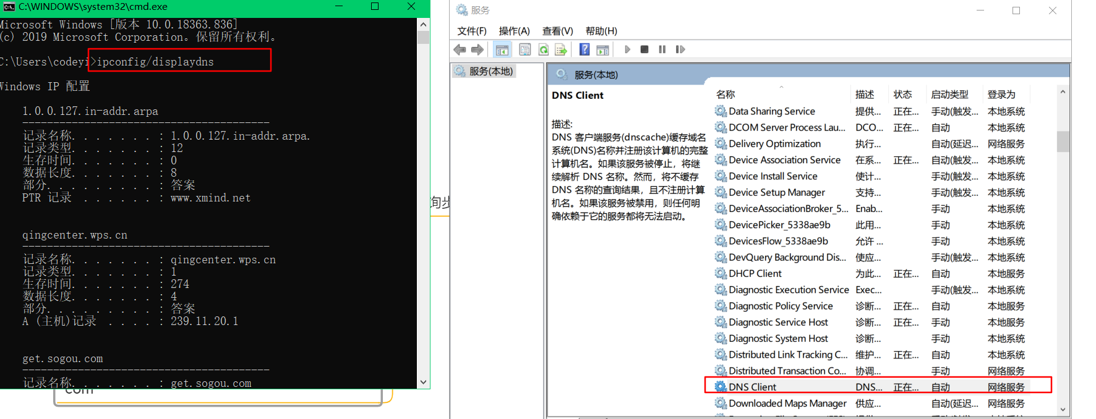1096x419 pixels.
Task: Click the Services window title gear icon
Action: coord(461,10)
